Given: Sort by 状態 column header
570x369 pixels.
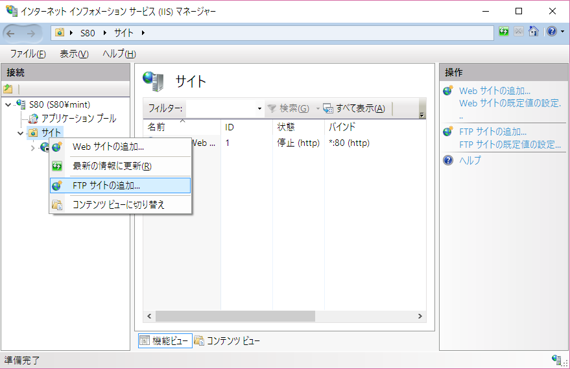Looking at the screenshot, I should [x=298, y=127].
